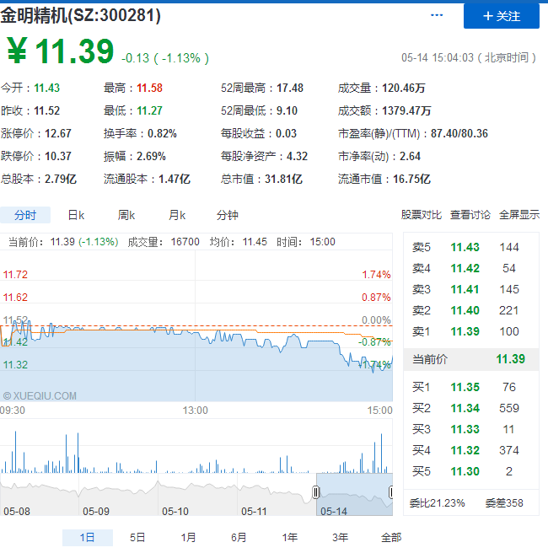
Task: Select the 1日 time range
Action: (x=88, y=538)
